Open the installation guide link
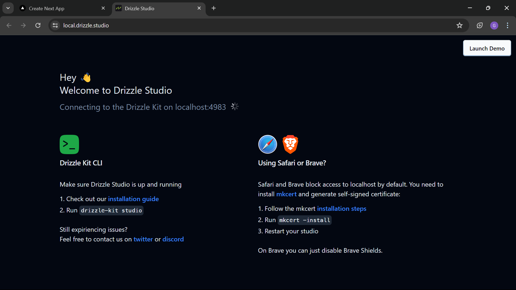Screen dimensions: 516x290 (x=134, y=199)
